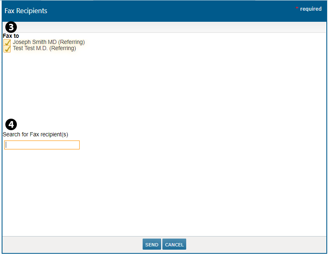Click the Search for Fax recipient(s) label
328x255 pixels.
(x=35, y=134)
